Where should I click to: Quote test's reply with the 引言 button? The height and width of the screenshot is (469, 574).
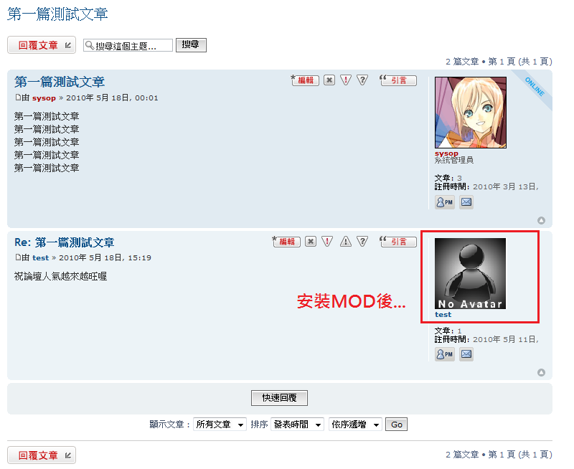click(398, 242)
